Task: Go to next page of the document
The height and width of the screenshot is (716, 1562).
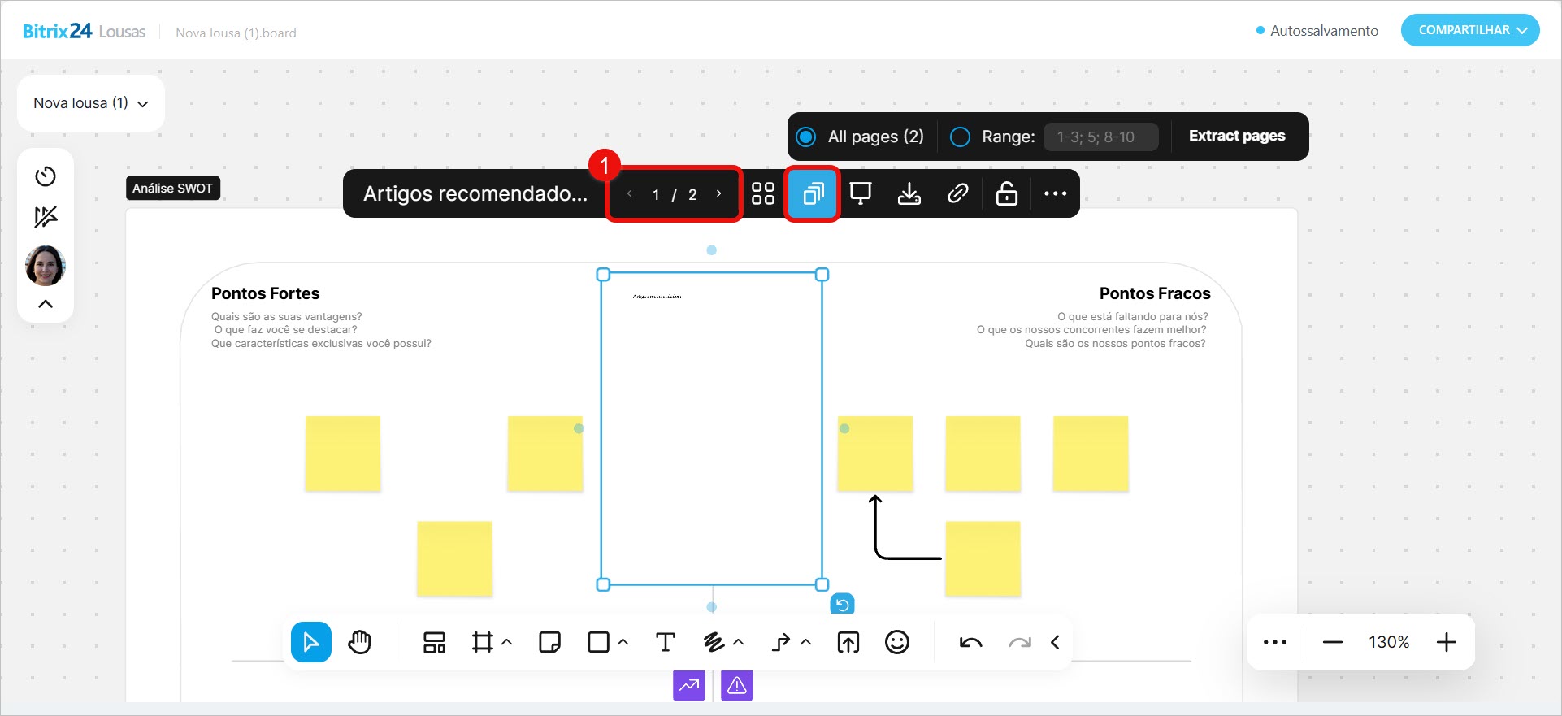Action: coord(718,193)
